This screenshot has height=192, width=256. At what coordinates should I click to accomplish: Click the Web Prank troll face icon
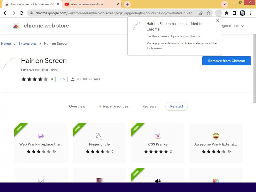click(x=41, y=136)
